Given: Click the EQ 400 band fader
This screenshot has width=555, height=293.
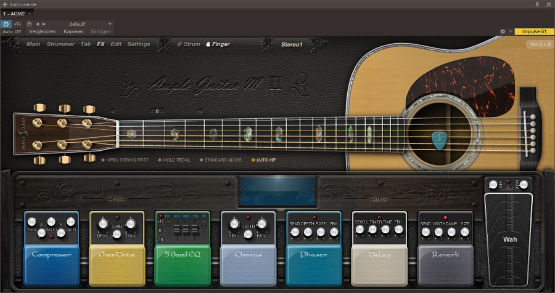Looking at the screenshot, I should point(177,230).
